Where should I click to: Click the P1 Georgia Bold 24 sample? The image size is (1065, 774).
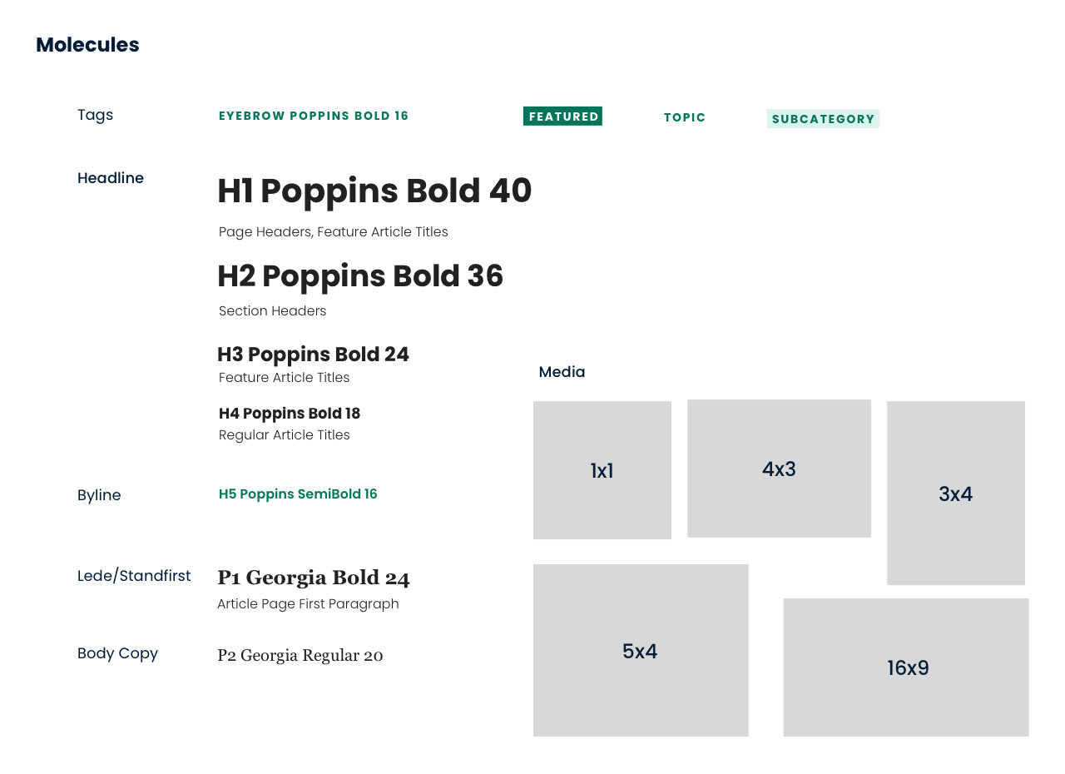point(314,578)
